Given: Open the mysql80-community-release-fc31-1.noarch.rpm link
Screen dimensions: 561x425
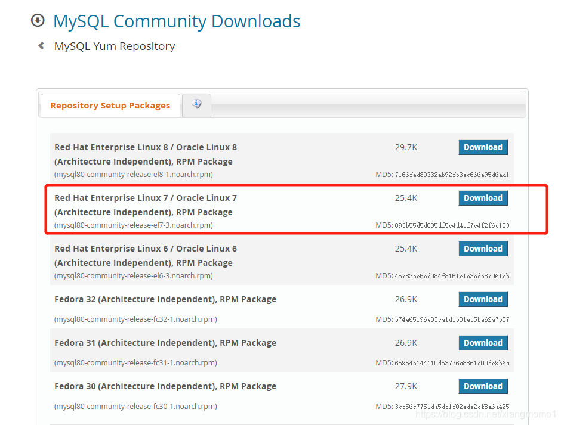Looking at the screenshot, I should coord(132,362).
